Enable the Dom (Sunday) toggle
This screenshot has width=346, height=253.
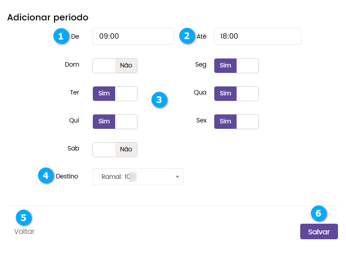[x=115, y=65]
